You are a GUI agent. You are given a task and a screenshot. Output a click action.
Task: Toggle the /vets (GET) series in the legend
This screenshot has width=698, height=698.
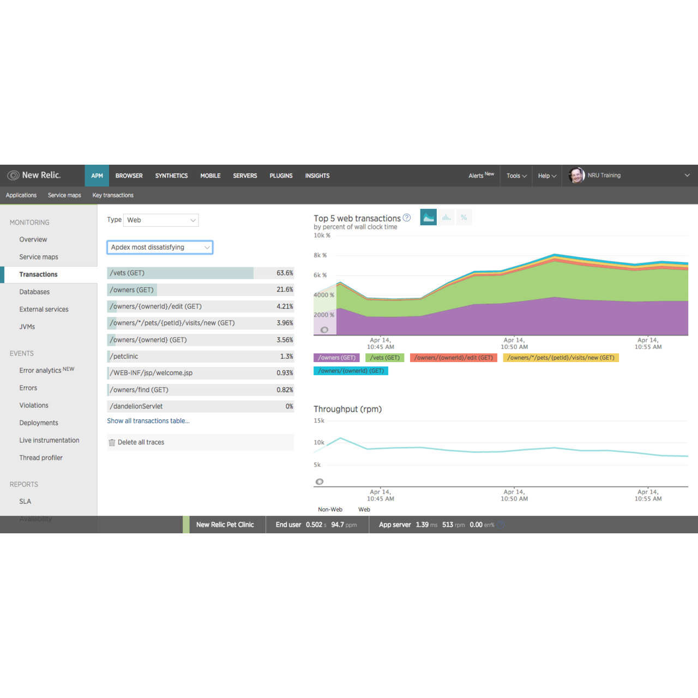(384, 358)
